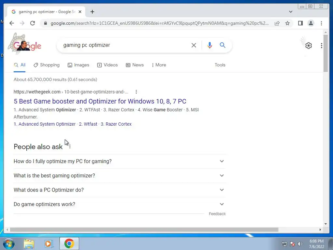The image size is (333, 250).
Task: Click the vertical scrollbar thumb
Action: (x=326, y=53)
